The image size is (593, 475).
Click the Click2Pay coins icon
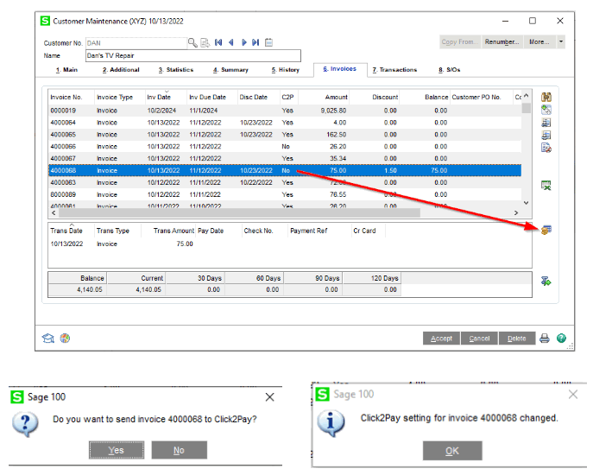[x=546, y=230]
